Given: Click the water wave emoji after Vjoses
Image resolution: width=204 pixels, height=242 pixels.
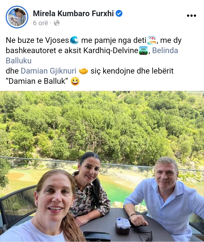Looking at the screenshot, I should point(74,40).
